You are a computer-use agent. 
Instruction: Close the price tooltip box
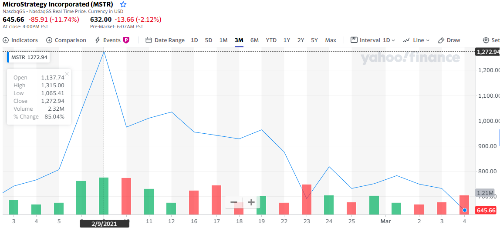point(67,74)
